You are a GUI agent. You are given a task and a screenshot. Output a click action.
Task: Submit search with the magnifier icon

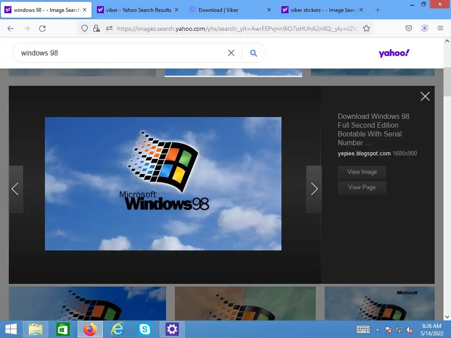click(x=253, y=53)
